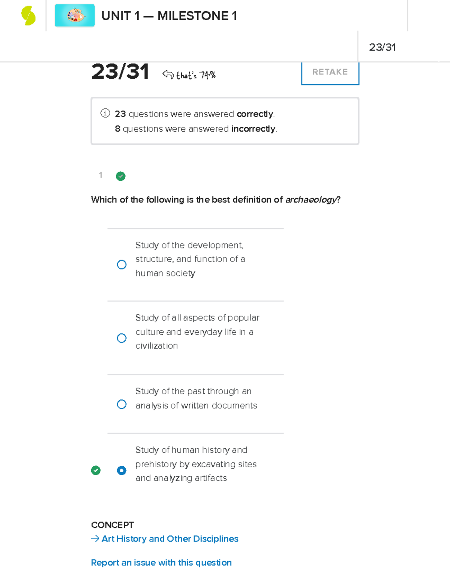
Task: Click Report an issue with this question
Action: [161, 563]
